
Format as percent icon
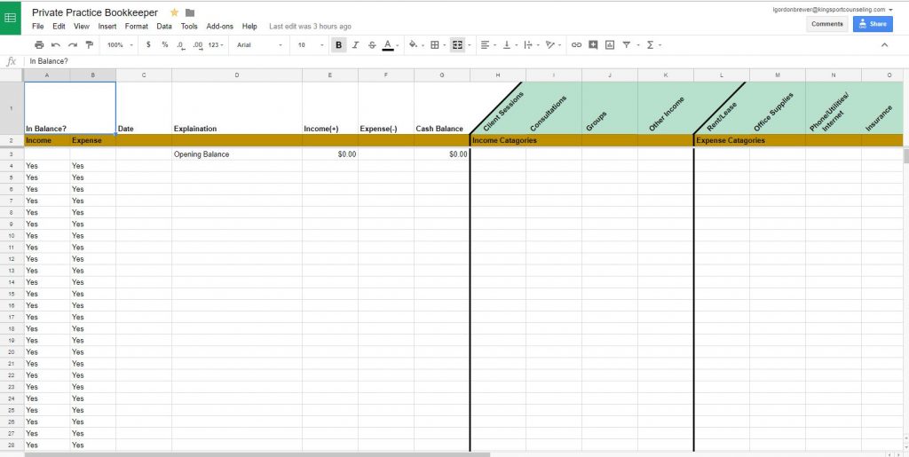coord(165,44)
